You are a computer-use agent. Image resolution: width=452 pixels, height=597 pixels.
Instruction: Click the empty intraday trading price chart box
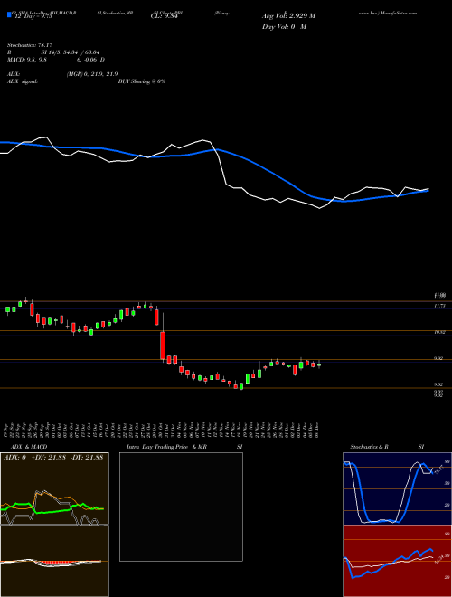point(181,507)
